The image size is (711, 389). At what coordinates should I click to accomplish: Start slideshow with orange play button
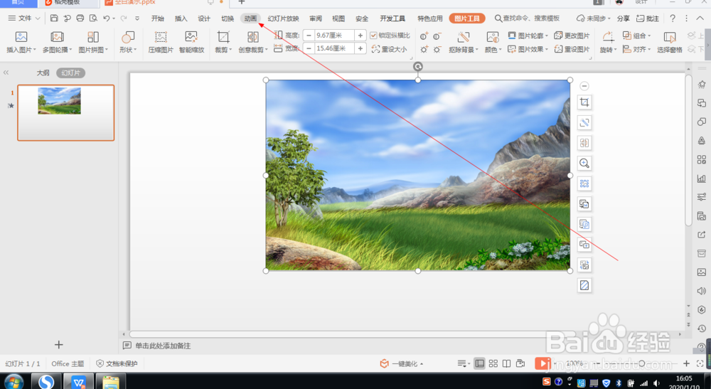click(x=542, y=363)
